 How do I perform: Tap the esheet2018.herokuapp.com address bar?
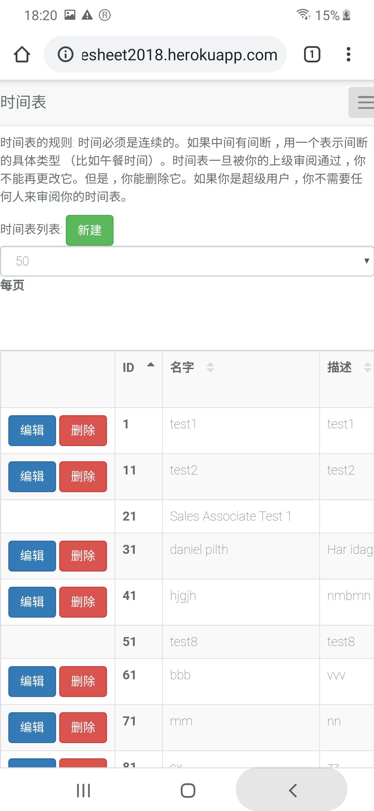pos(179,55)
